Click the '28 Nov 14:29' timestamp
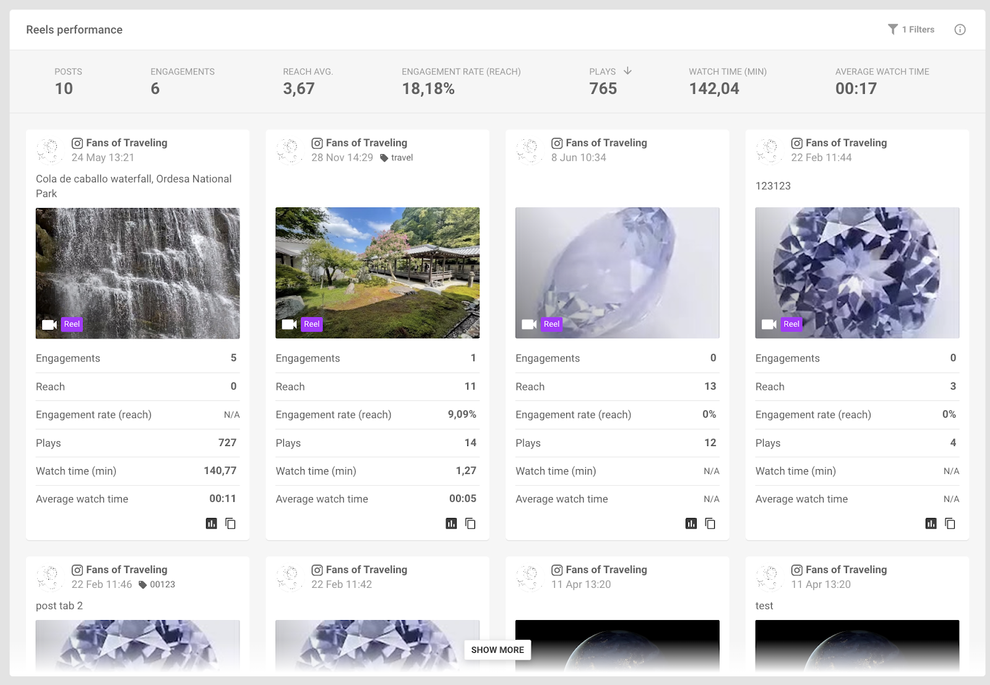This screenshot has width=990, height=685. 342,158
